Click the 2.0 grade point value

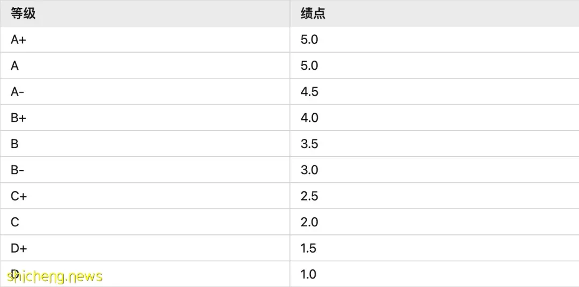(309, 223)
